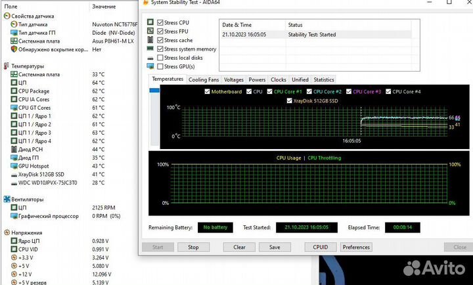473x285 pixels.
Task: Uncheck the Stress CPU checkbox
Action: coord(160,22)
